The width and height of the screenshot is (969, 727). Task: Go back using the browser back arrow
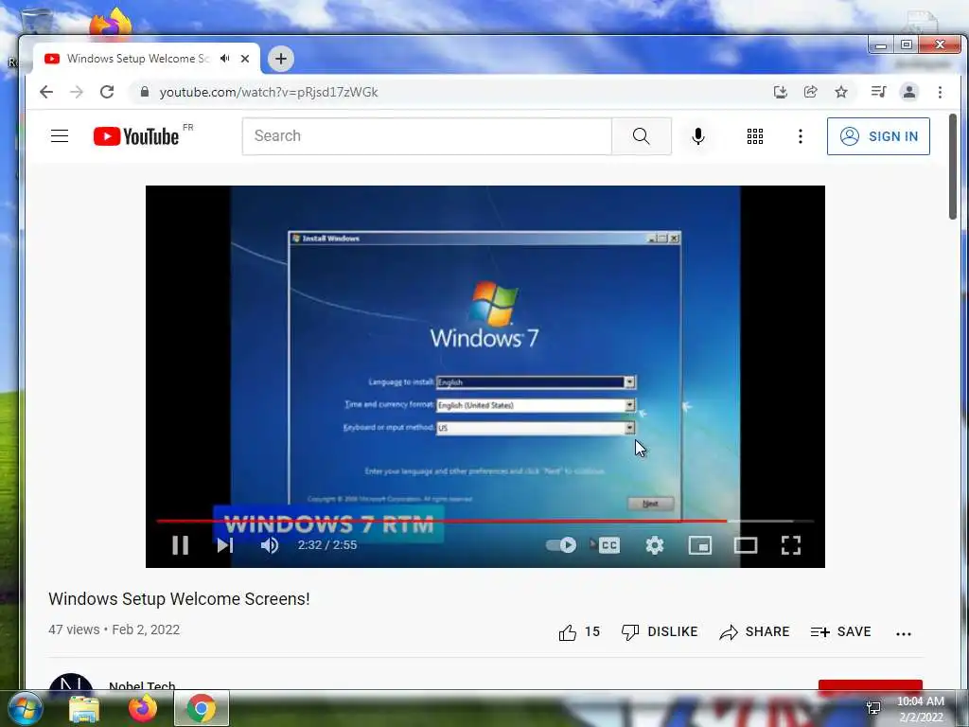46,92
